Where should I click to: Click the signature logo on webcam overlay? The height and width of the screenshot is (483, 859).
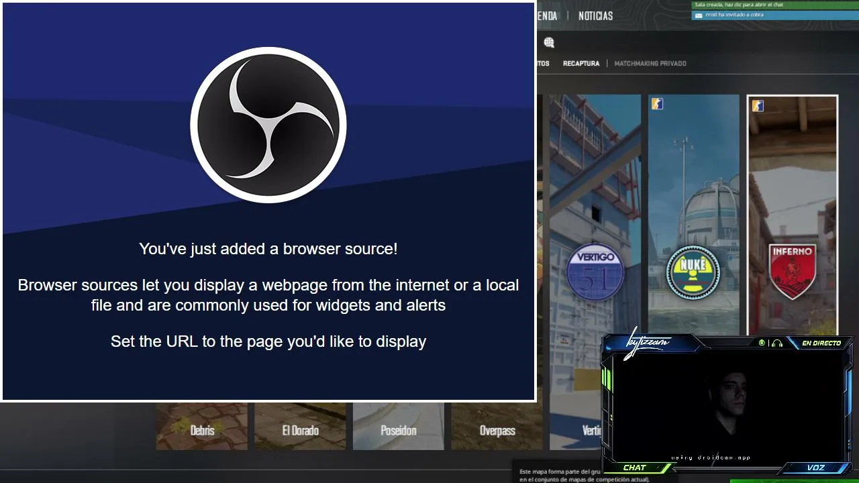(x=647, y=343)
